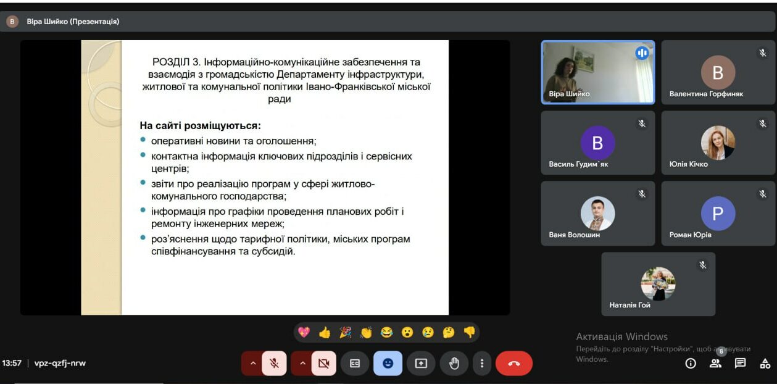
Task: Show the participants list
Action: pos(715,364)
